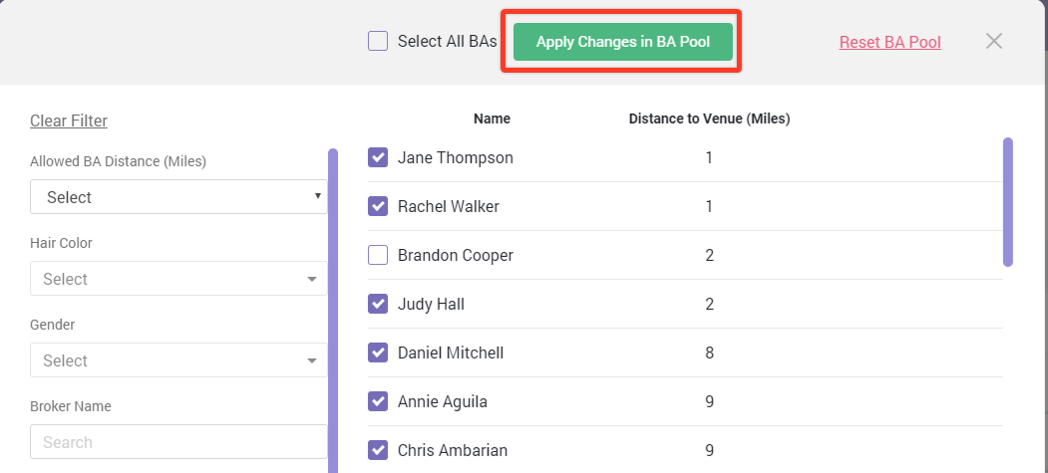This screenshot has width=1048, height=473.
Task: Click the Distance to Venue column header
Action: pos(709,118)
